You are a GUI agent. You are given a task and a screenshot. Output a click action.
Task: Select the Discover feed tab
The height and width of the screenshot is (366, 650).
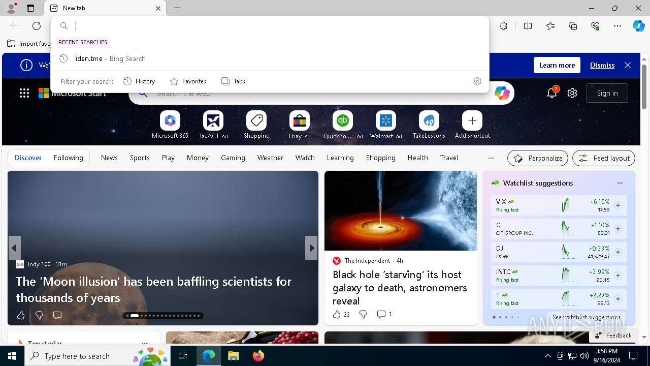click(x=28, y=158)
